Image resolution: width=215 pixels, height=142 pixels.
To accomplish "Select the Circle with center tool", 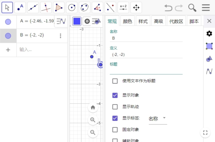I will pyautogui.click(x=72, y=8).
